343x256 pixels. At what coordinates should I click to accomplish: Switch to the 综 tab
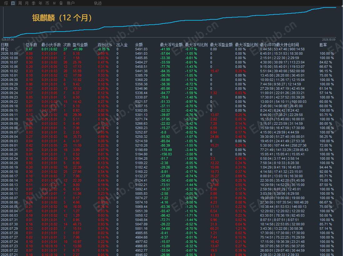coord(6,3)
